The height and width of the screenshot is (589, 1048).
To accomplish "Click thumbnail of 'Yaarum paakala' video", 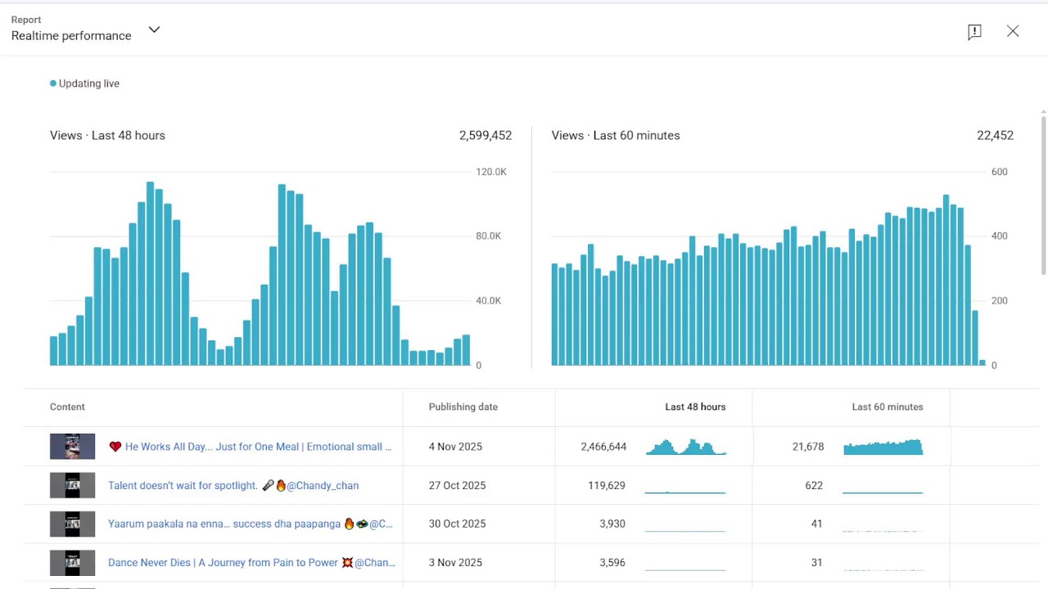I will (x=72, y=524).
